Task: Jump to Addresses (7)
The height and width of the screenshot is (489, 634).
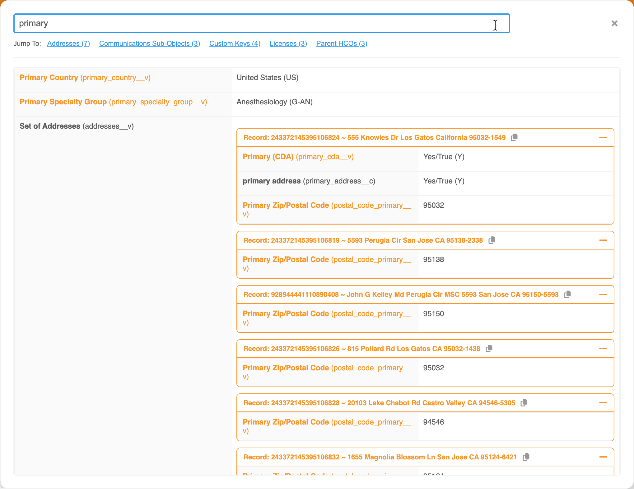Action: coord(68,44)
